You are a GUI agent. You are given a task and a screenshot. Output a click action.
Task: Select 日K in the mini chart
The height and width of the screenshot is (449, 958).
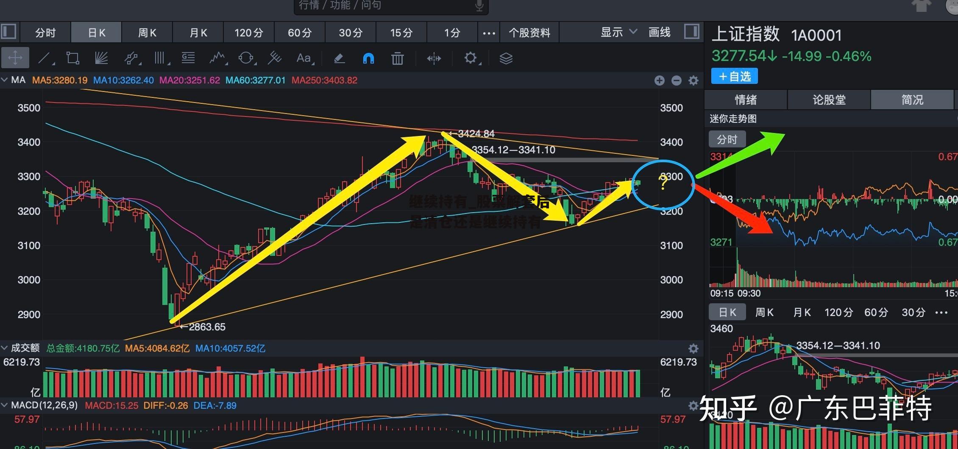coord(727,313)
